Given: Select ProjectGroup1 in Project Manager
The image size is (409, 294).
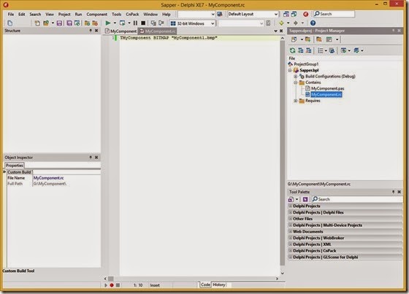Looking at the screenshot, I should coord(306,64).
